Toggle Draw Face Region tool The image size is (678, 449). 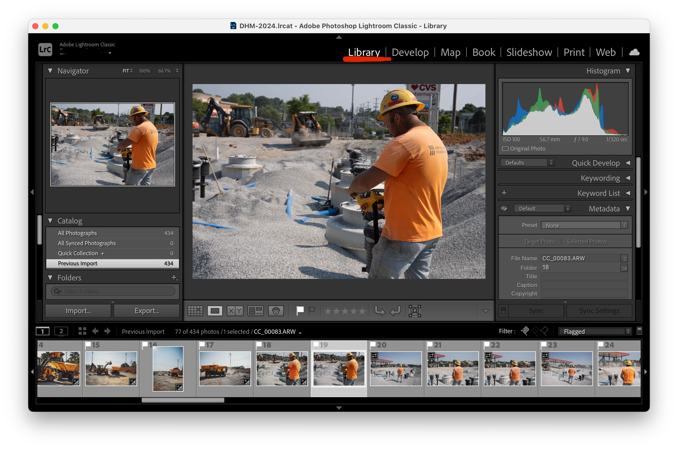(415, 311)
